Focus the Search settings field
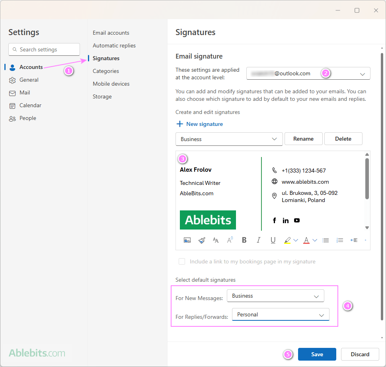Image resolution: width=386 pixels, height=367 pixels. (x=44, y=49)
